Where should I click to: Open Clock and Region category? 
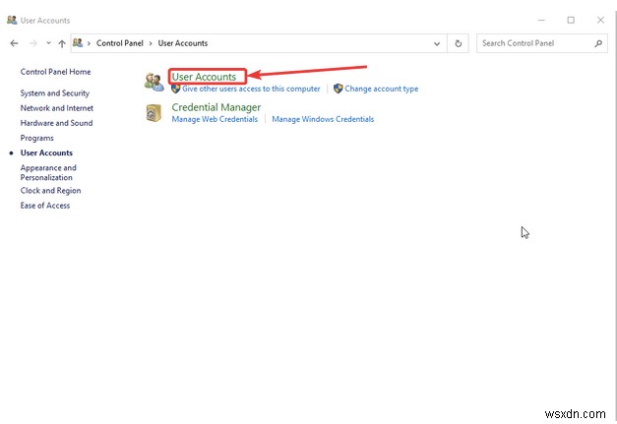50,191
